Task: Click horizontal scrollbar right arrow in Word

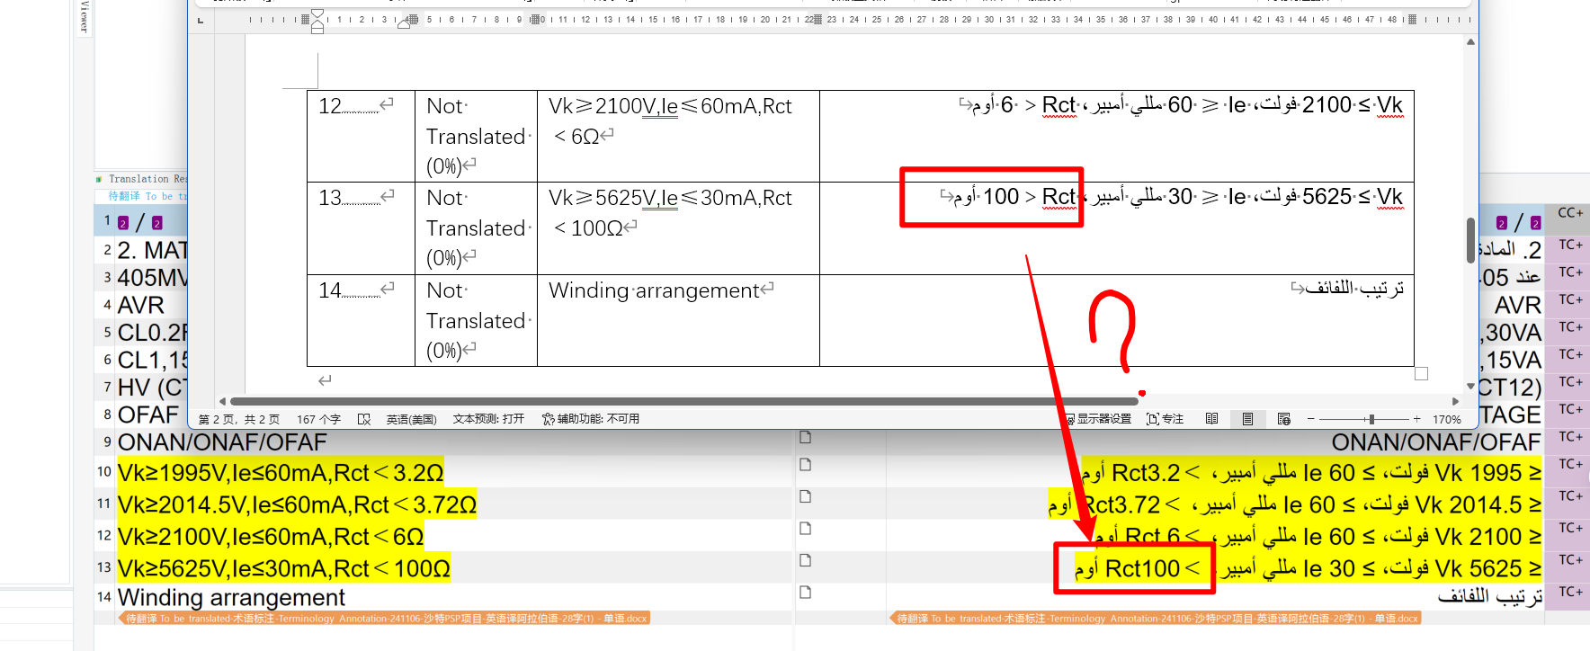Action: click(1456, 401)
